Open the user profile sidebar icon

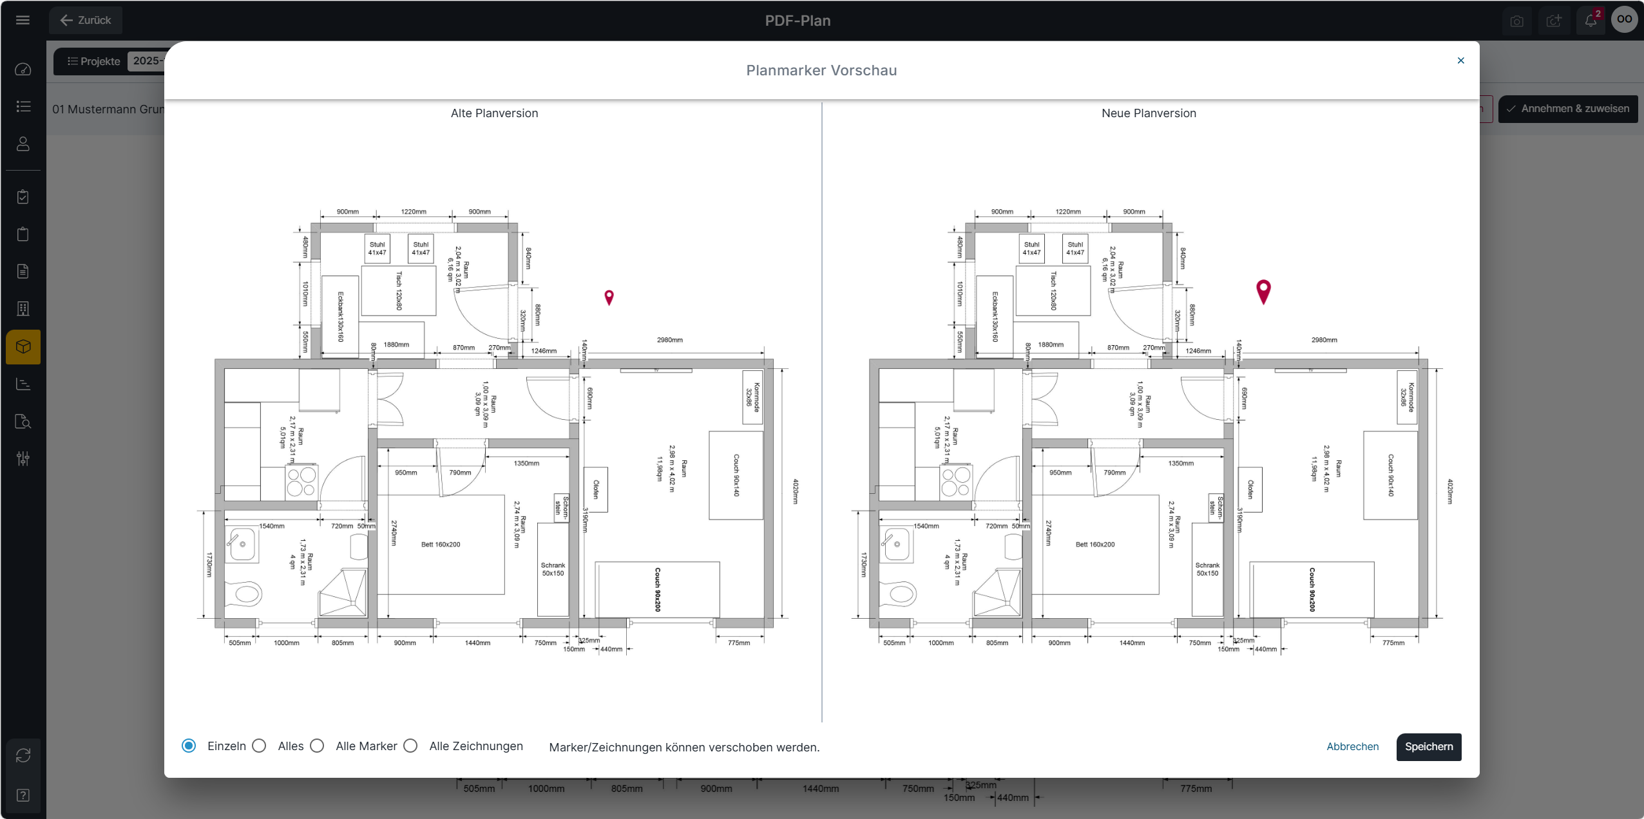pyautogui.click(x=23, y=144)
